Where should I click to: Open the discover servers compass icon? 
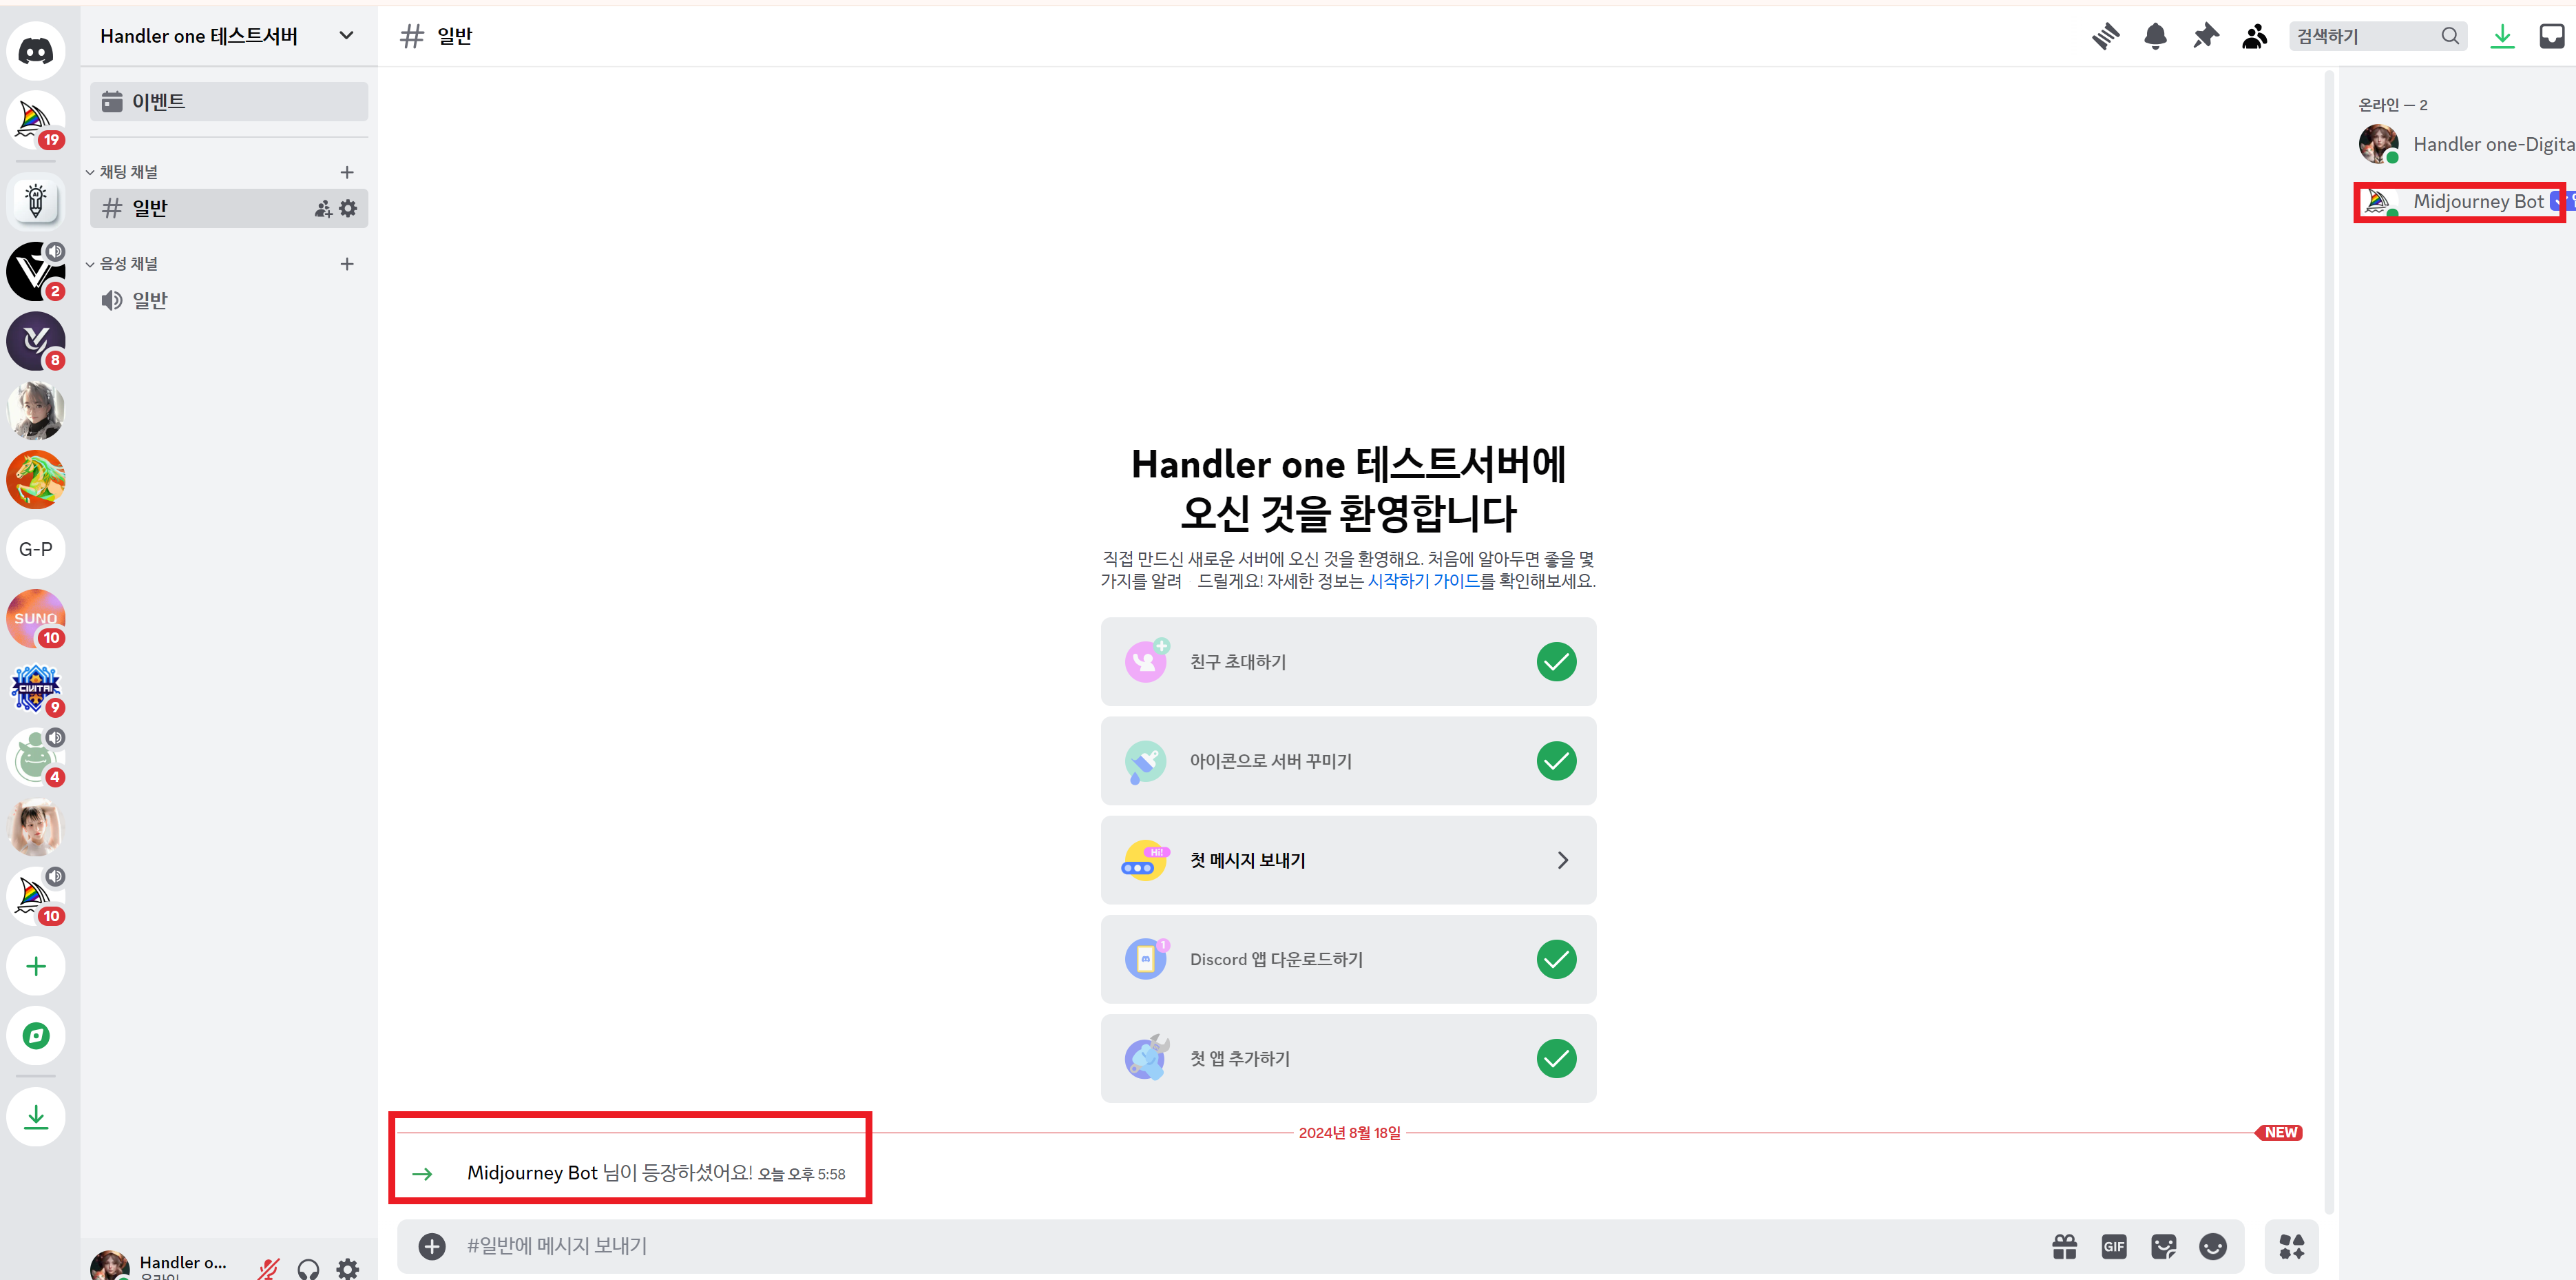[36, 1035]
